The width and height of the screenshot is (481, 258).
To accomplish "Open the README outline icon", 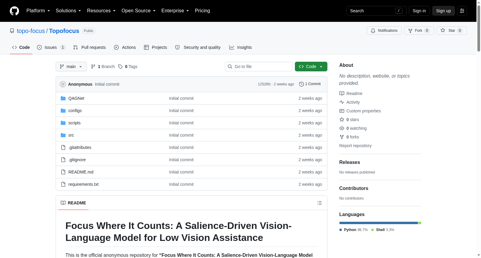I will point(320,203).
